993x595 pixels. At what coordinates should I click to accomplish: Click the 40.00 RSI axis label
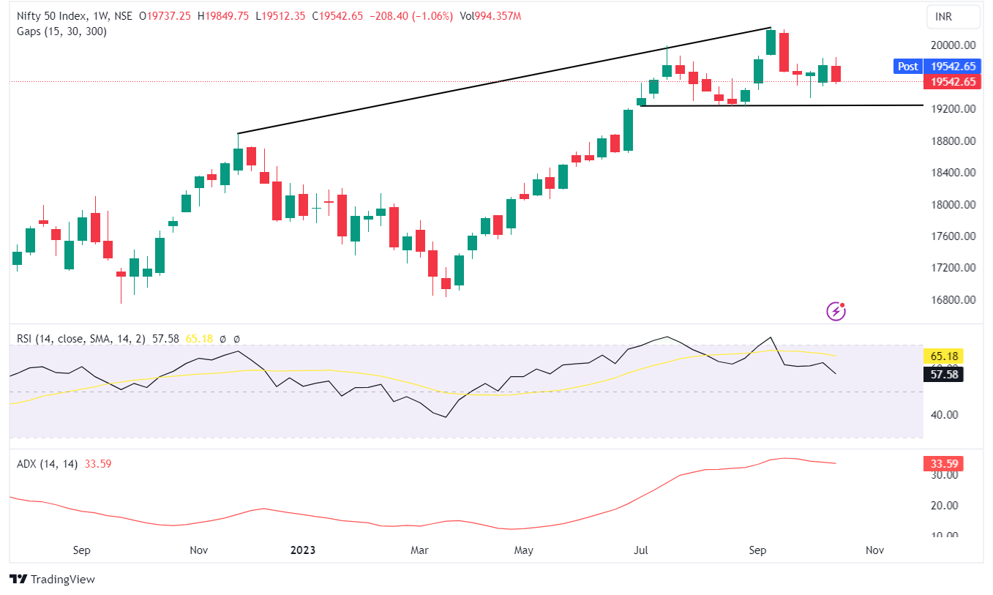(944, 414)
